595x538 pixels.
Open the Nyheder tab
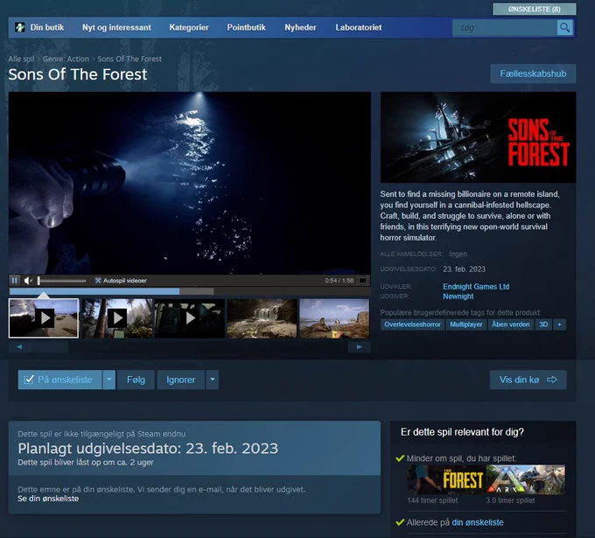pyautogui.click(x=300, y=27)
